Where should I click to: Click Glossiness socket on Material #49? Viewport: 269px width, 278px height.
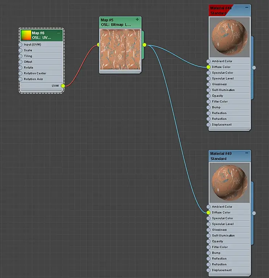pos(208,230)
